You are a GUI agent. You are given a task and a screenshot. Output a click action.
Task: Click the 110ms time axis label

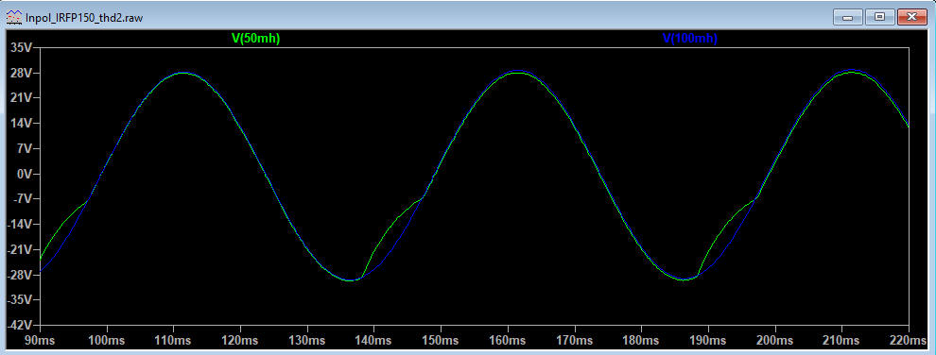[174, 340]
